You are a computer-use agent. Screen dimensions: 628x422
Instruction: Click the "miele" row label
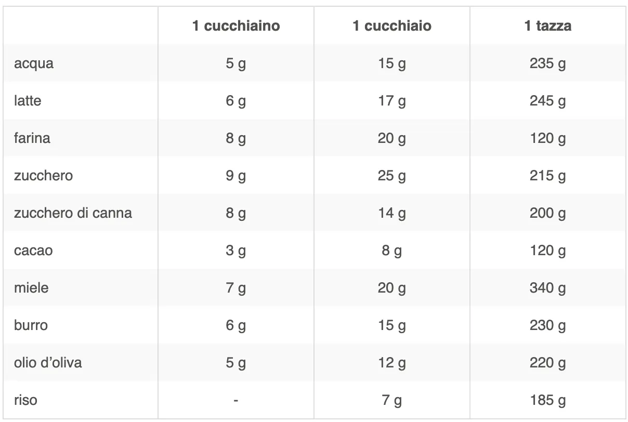(x=31, y=288)
